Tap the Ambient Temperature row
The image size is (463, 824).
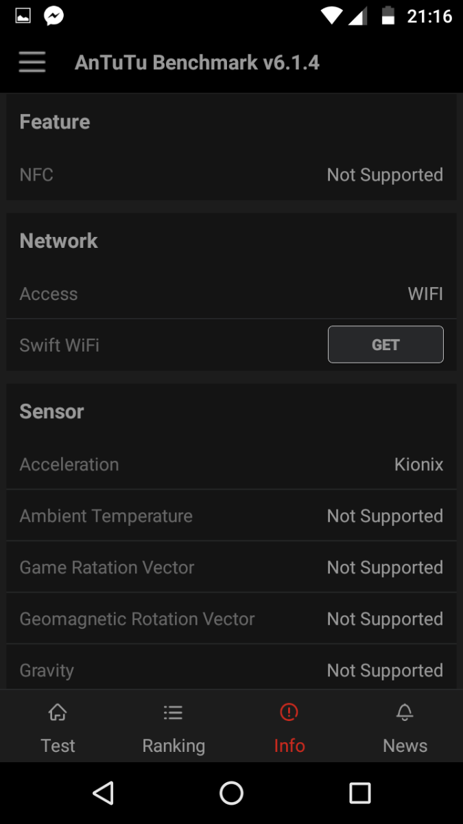pyautogui.click(x=231, y=516)
